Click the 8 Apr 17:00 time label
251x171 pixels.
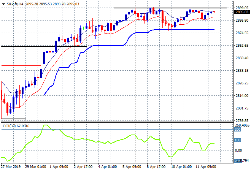point(156,167)
